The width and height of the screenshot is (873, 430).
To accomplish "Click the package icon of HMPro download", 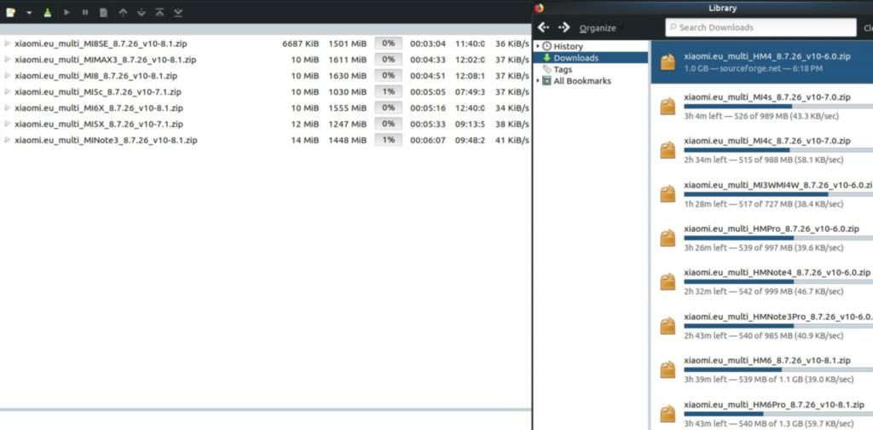I will click(668, 238).
